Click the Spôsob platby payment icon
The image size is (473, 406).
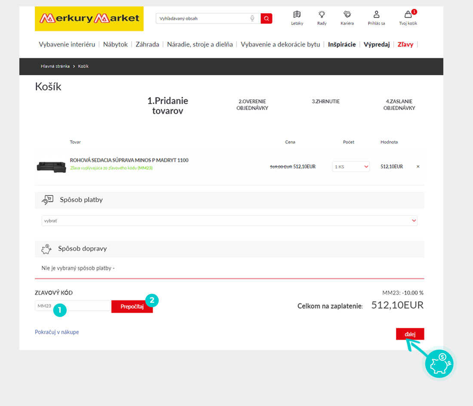coord(48,200)
